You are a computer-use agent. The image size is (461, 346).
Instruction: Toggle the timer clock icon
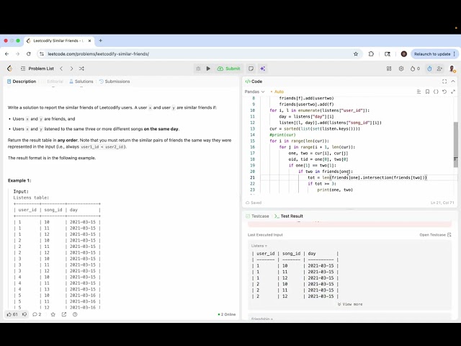pos(429,68)
